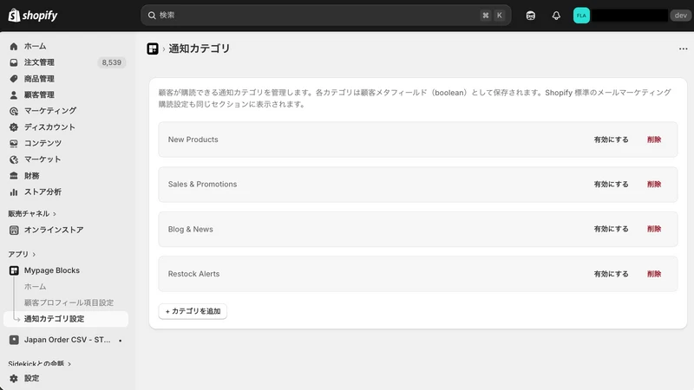Screen dimensions: 694x390
Task: Enable the Restock Alerts category
Action: point(611,274)
